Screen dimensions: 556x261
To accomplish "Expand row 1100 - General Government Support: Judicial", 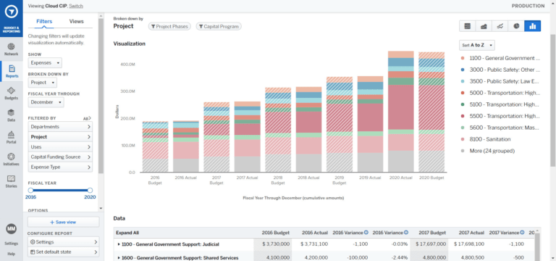I will pos(119,244).
